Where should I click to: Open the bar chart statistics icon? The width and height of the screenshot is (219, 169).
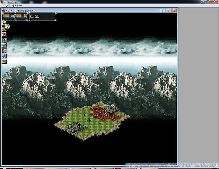4,40
